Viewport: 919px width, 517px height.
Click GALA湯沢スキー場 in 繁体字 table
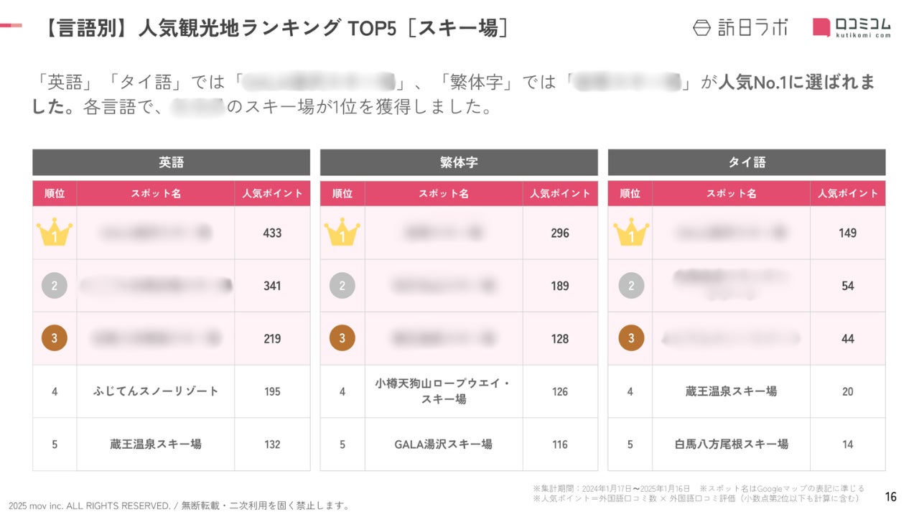click(443, 444)
